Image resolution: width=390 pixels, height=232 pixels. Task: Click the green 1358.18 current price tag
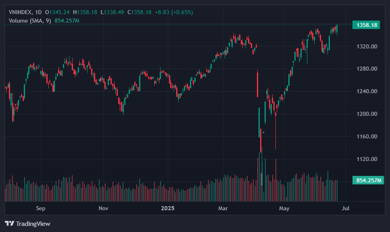pos(367,25)
